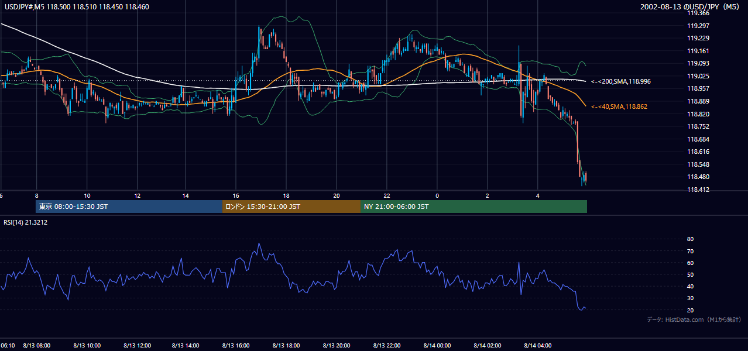Click bottom timestamp 8/13 10:00

[87, 345]
